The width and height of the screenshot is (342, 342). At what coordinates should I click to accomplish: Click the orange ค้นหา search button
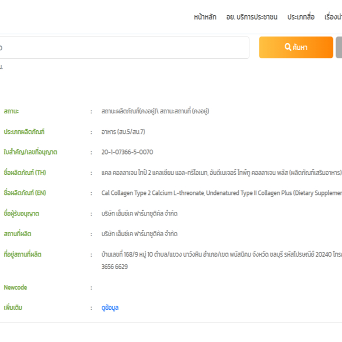pyautogui.click(x=296, y=47)
